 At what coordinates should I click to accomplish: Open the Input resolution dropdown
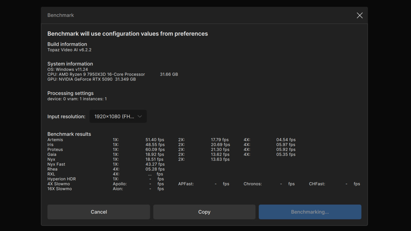[118, 116]
